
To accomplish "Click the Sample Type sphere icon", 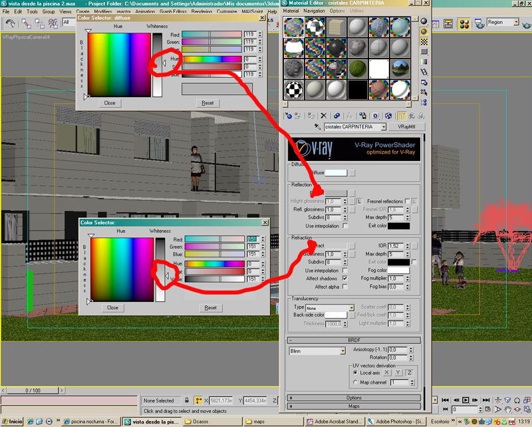I will tap(424, 21).
